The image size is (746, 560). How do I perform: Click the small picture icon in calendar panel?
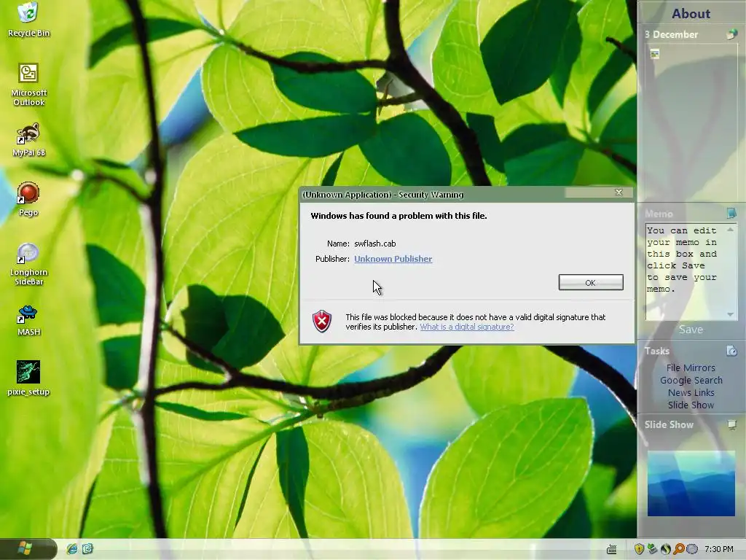click(x=655, y=54)
